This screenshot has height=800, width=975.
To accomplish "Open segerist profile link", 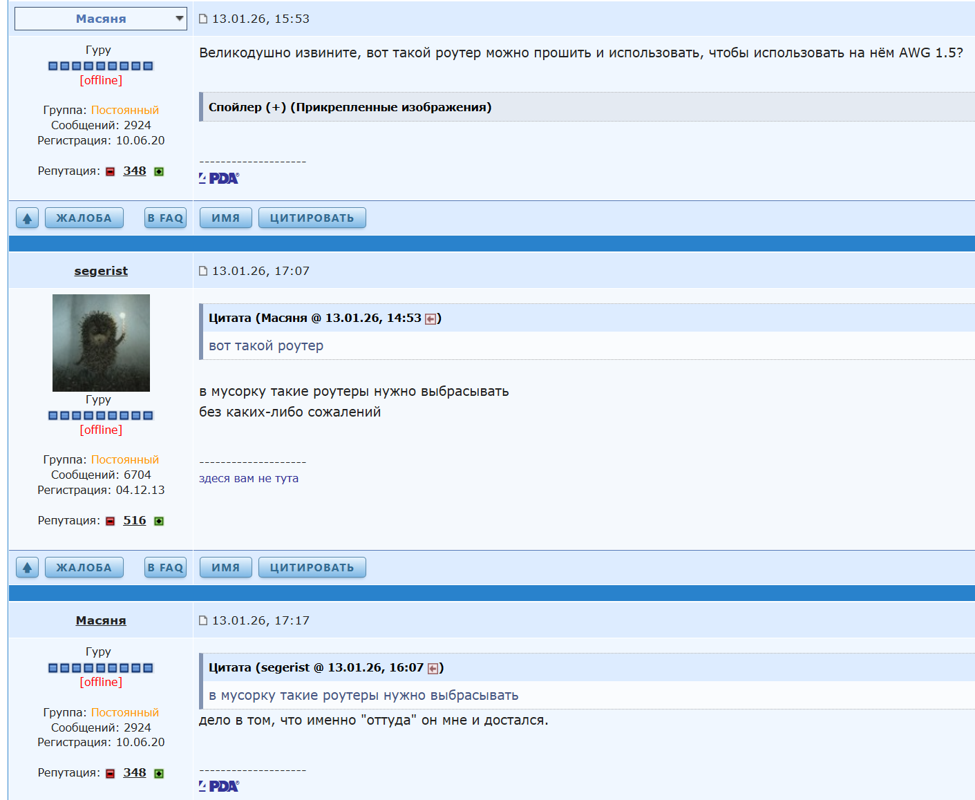I will (101, 271).
